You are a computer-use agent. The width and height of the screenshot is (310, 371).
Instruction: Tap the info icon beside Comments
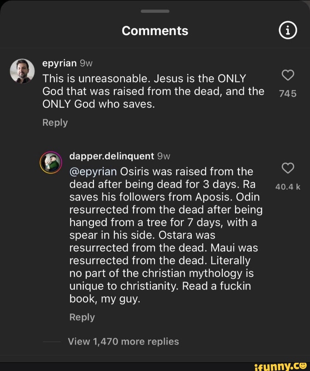pos(288,31)
